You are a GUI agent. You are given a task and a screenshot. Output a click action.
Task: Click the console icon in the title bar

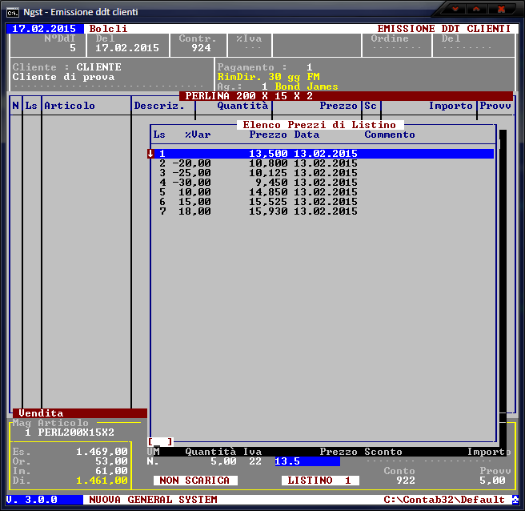(x=12, y=10)
